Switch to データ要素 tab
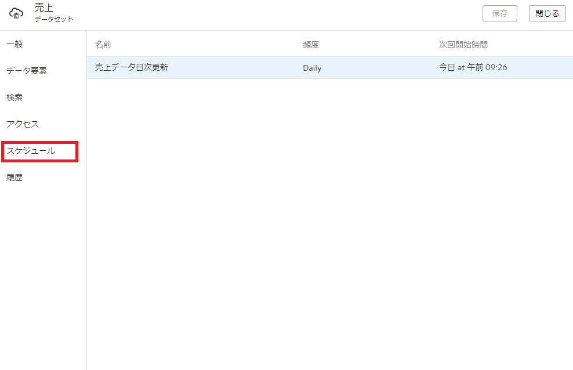Screen dimensions: 573x370 pos(27,71)
